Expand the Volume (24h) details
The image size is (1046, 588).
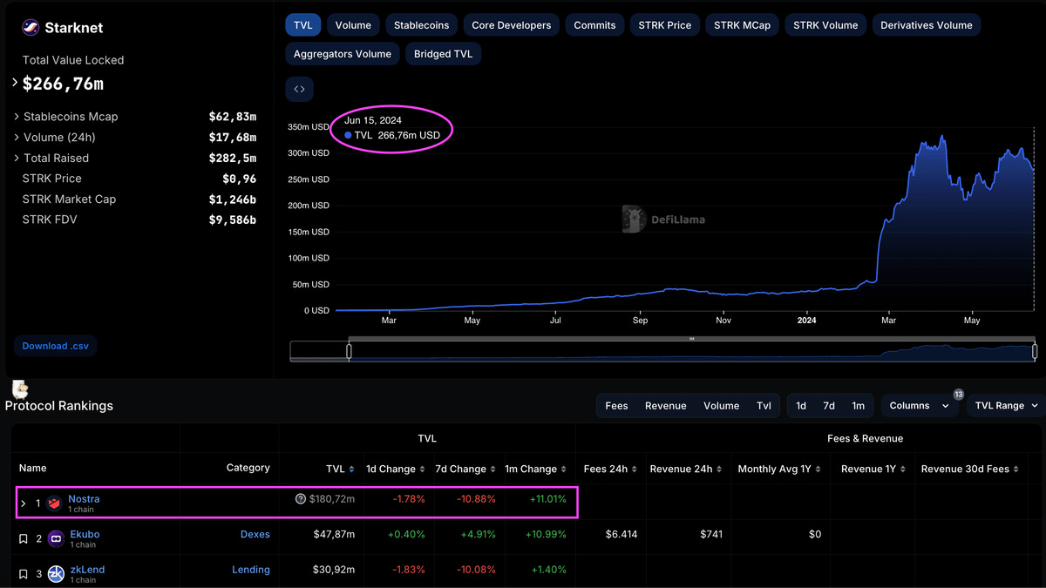click(17, 137)
